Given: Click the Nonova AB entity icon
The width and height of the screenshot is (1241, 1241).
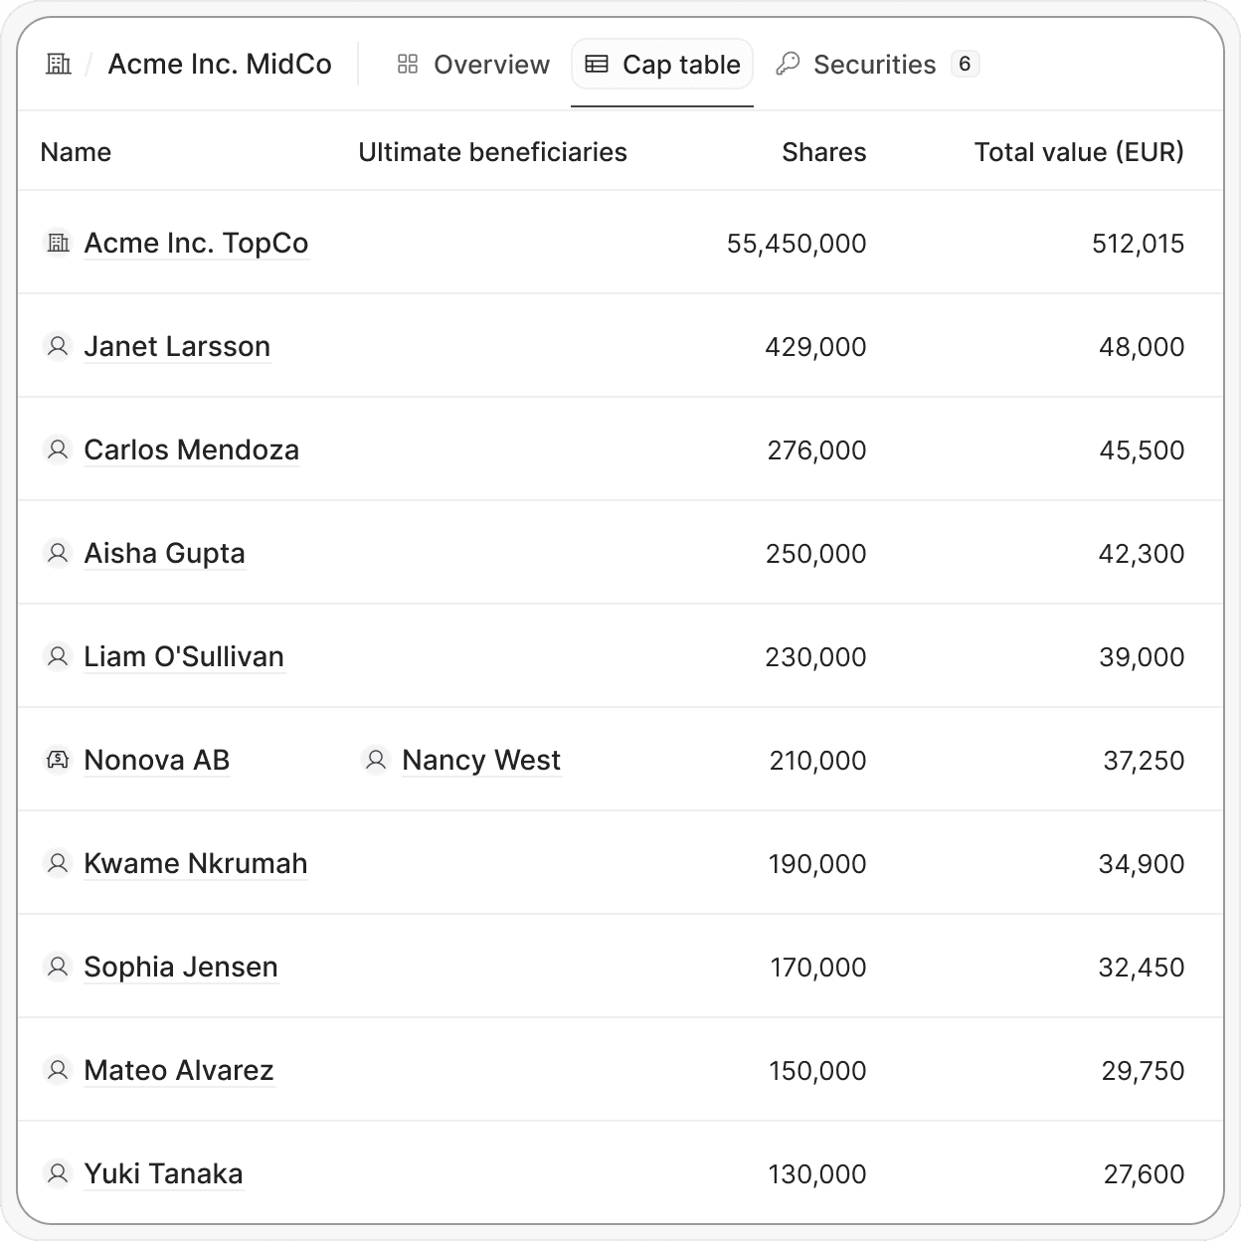Looking at the screenshot, I should coord(58,760).
